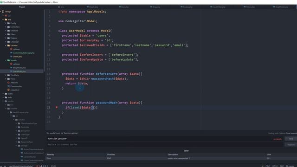The image size is (297, 167).
Task: Click the Database folder icon
Action: pos(8,31)
